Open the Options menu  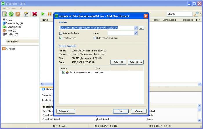12,8
